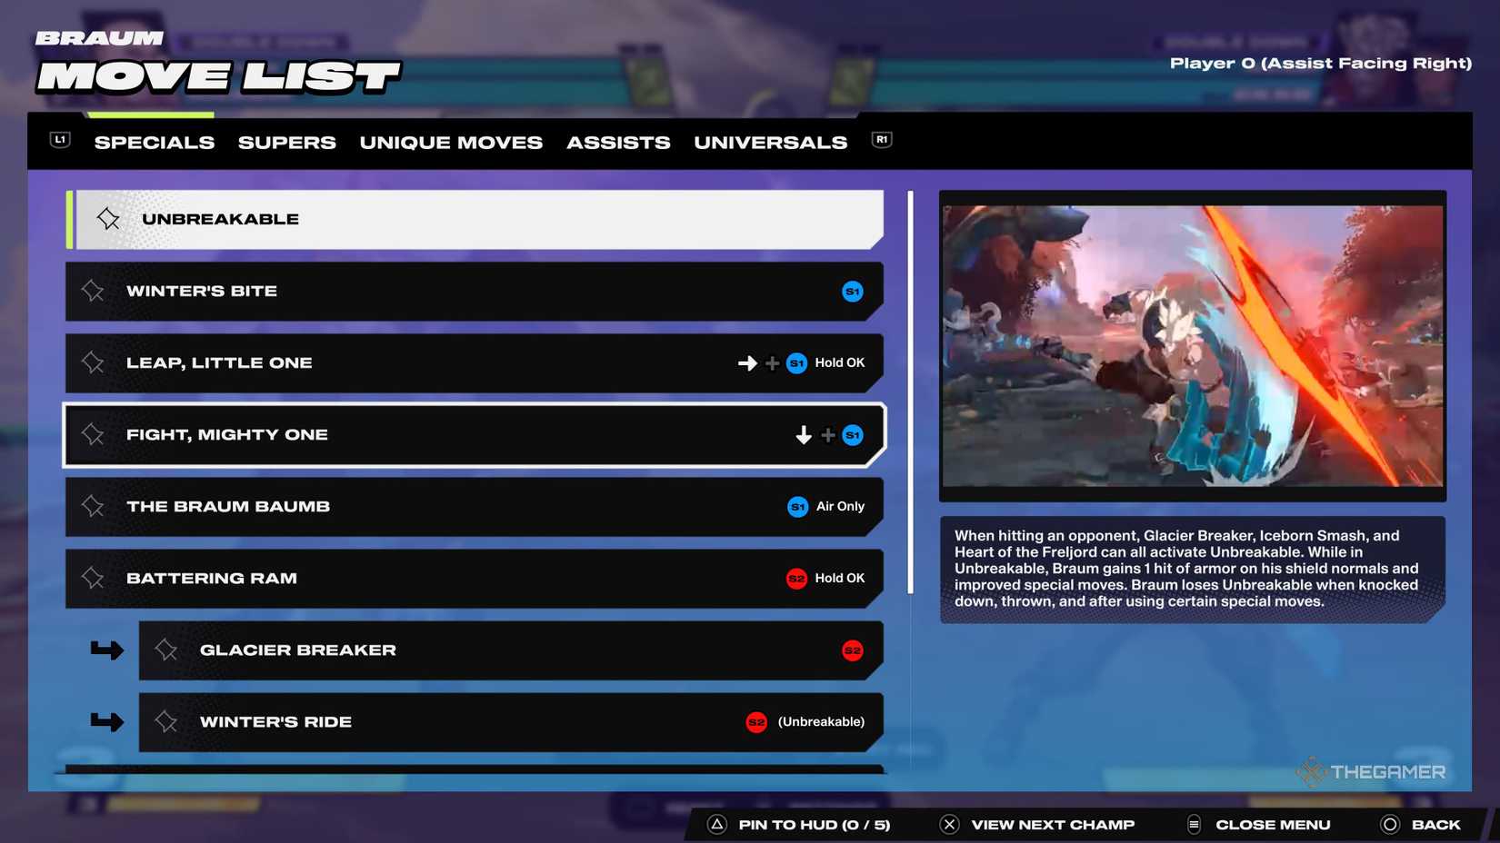This screenshot has width=1500, height=843.
Task: Click the triangle button icon near Pin to HUD
Action: point(717,824)
